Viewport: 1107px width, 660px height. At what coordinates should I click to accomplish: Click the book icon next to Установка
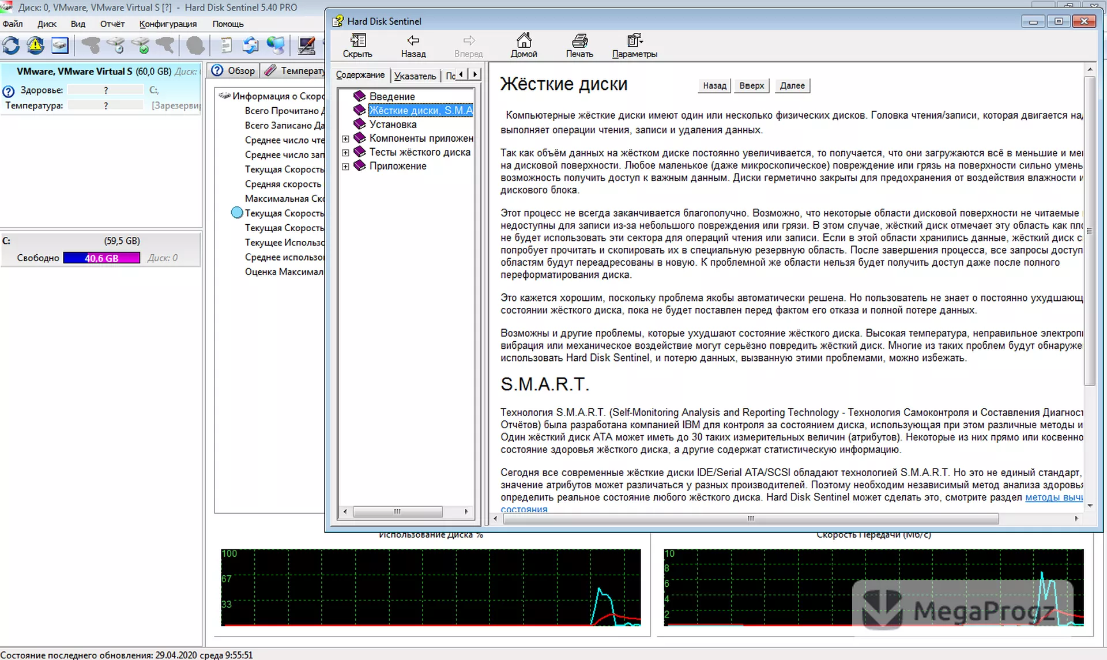360,123
